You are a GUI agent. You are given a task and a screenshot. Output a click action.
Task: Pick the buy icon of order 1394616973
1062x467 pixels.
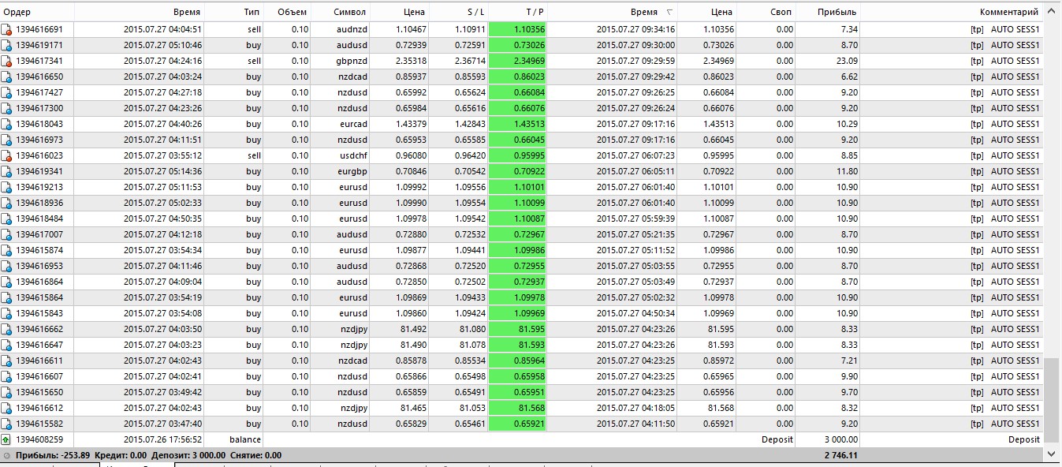pos(7,140)
